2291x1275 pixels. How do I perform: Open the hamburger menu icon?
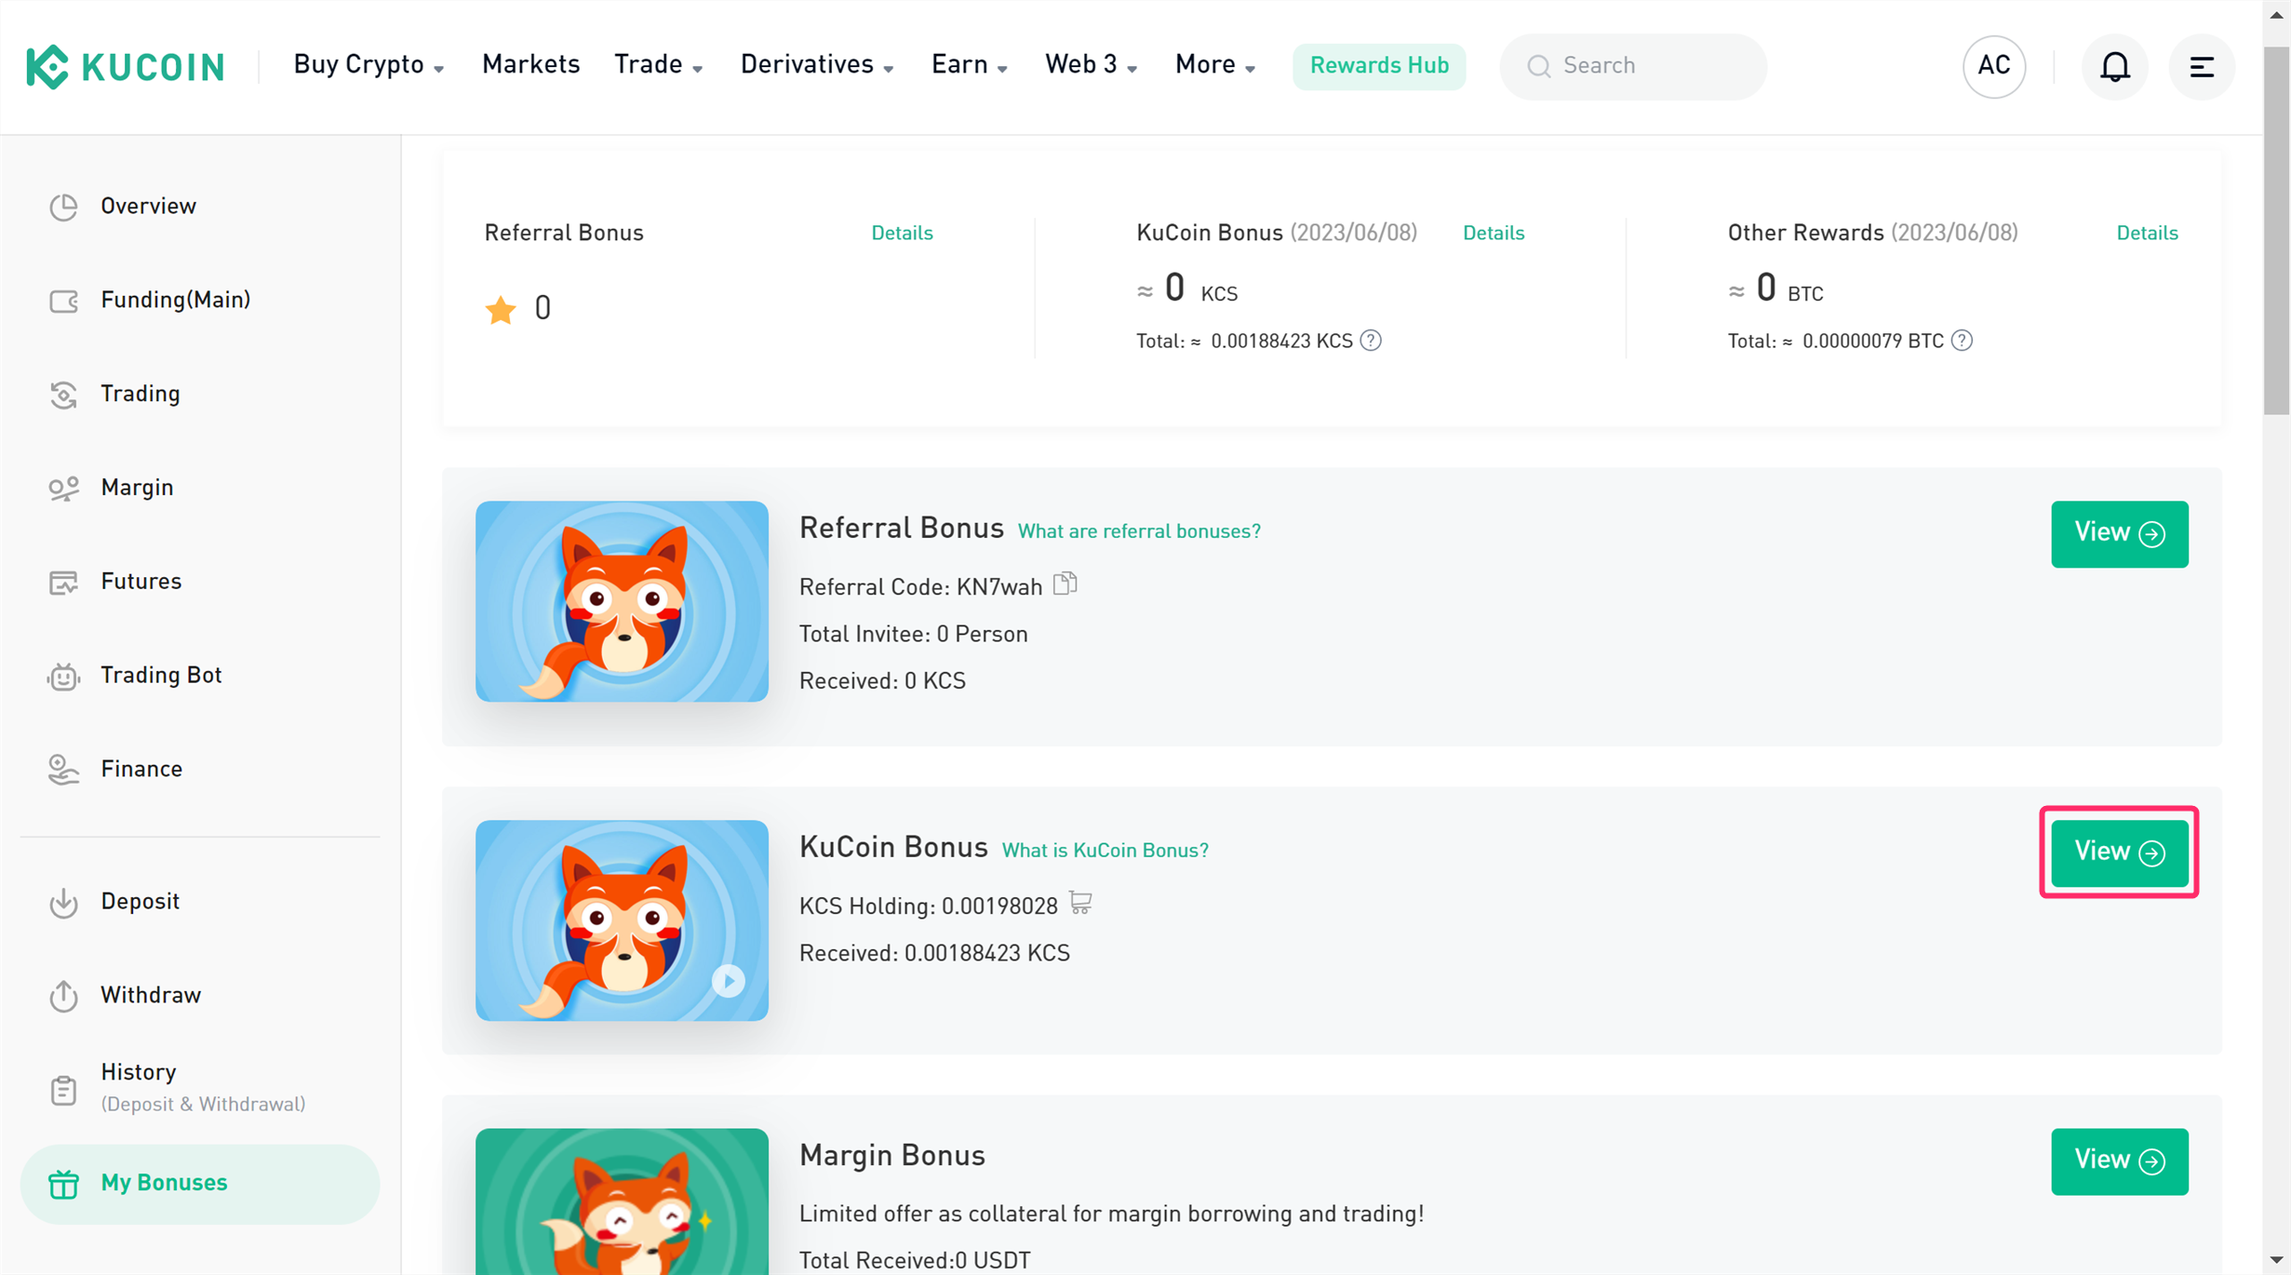(x=2201, y=66)
